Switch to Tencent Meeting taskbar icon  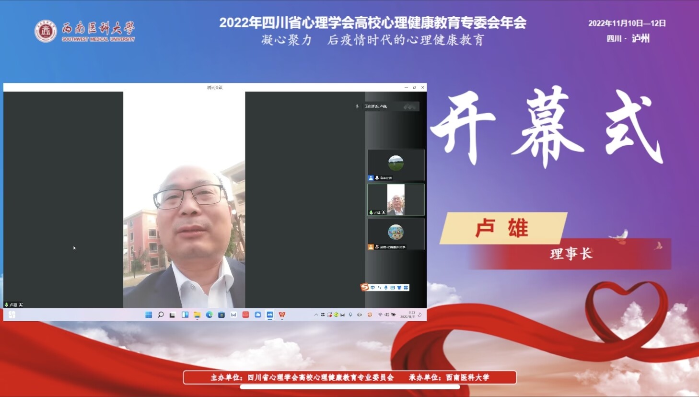(270, 315)
